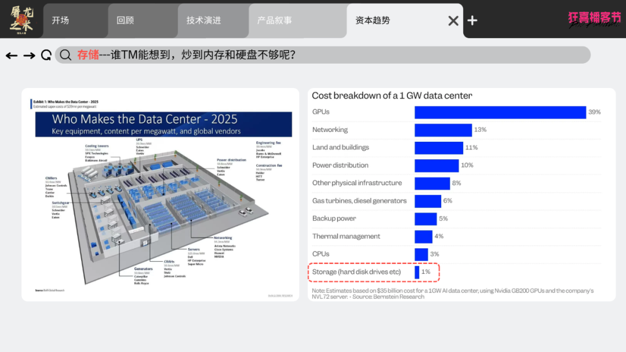Click the red 存储 text in address bar
The image size is (626, 352).
(88, 54)
